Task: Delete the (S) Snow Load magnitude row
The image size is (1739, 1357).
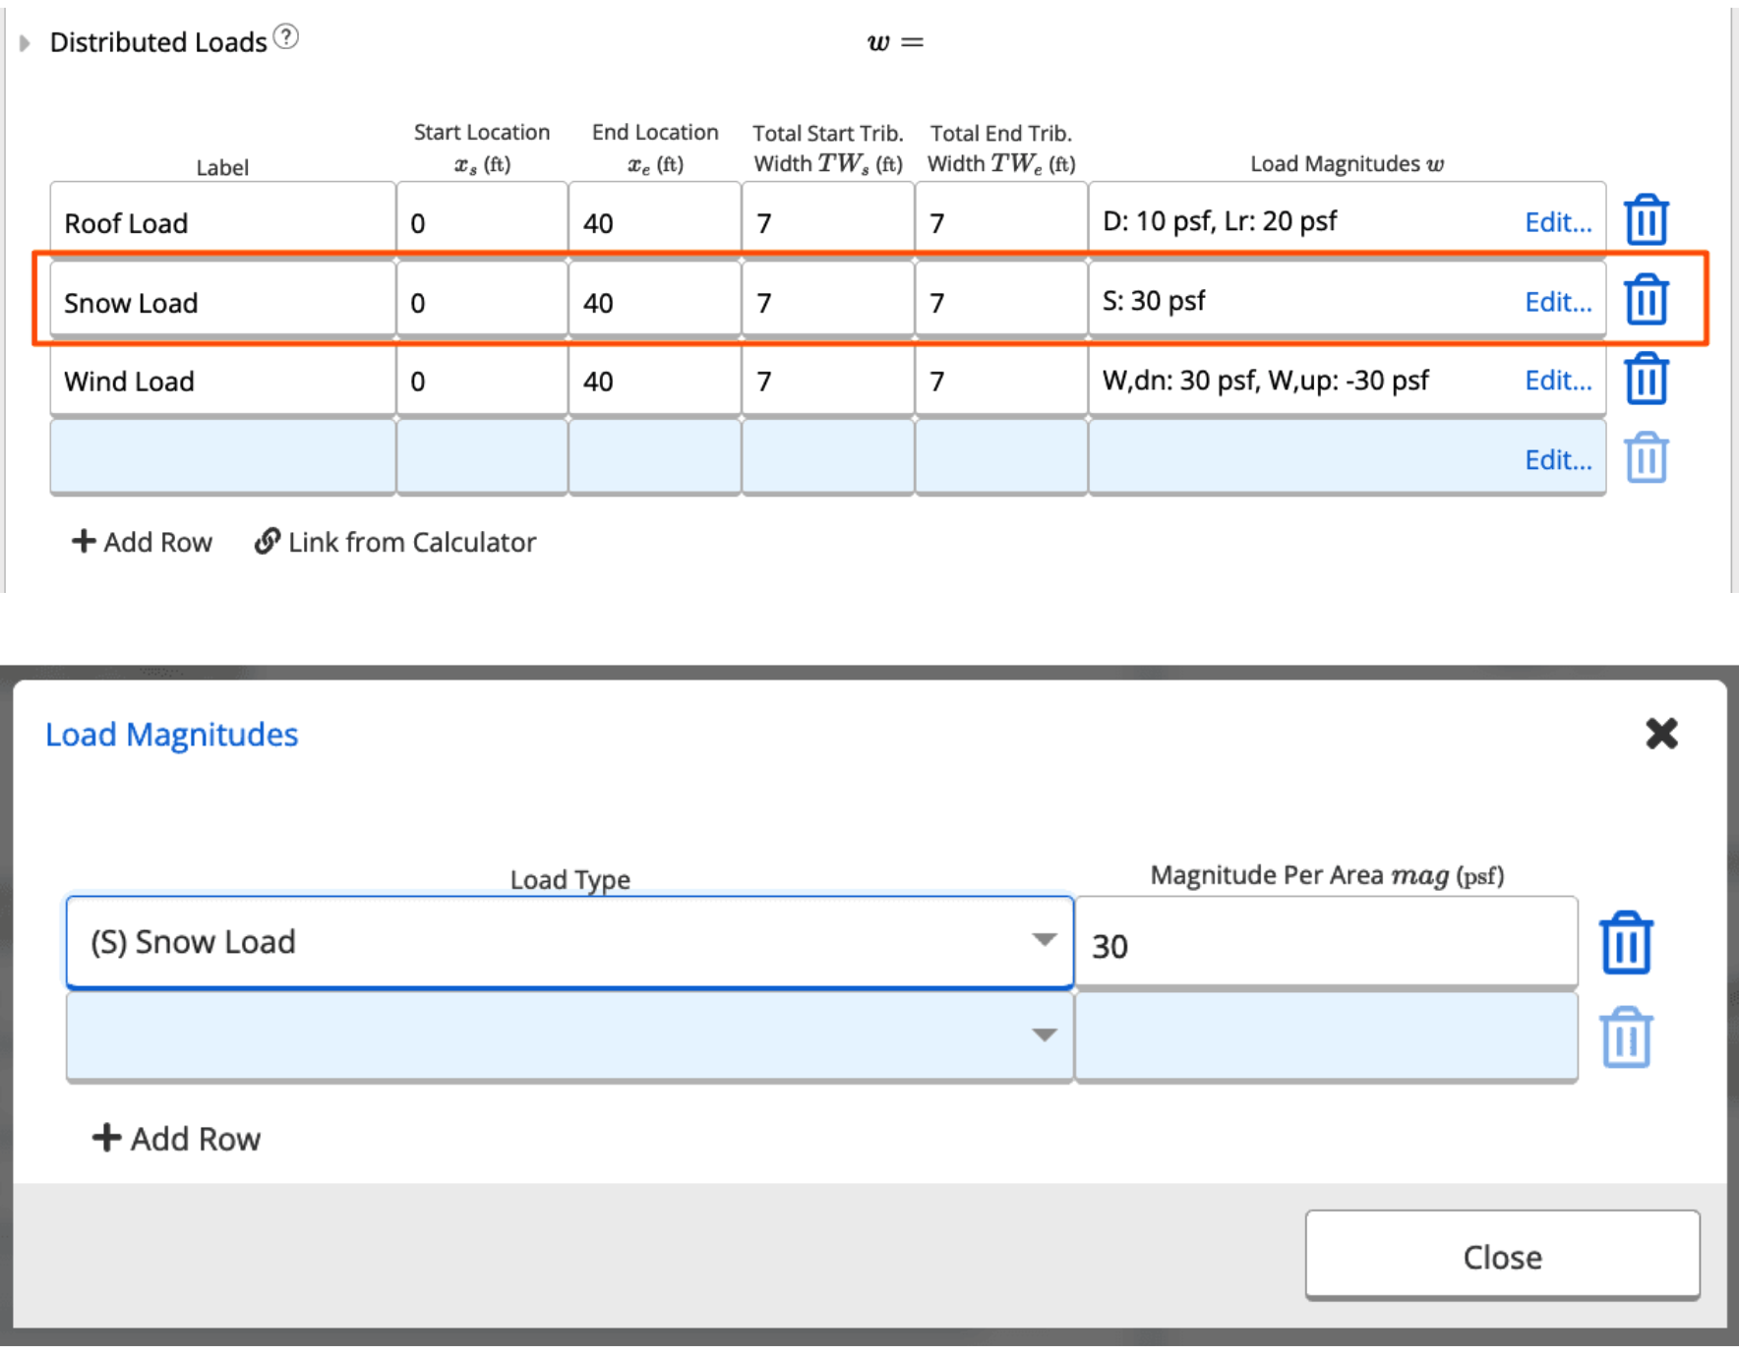Action: coord(1626,943)
